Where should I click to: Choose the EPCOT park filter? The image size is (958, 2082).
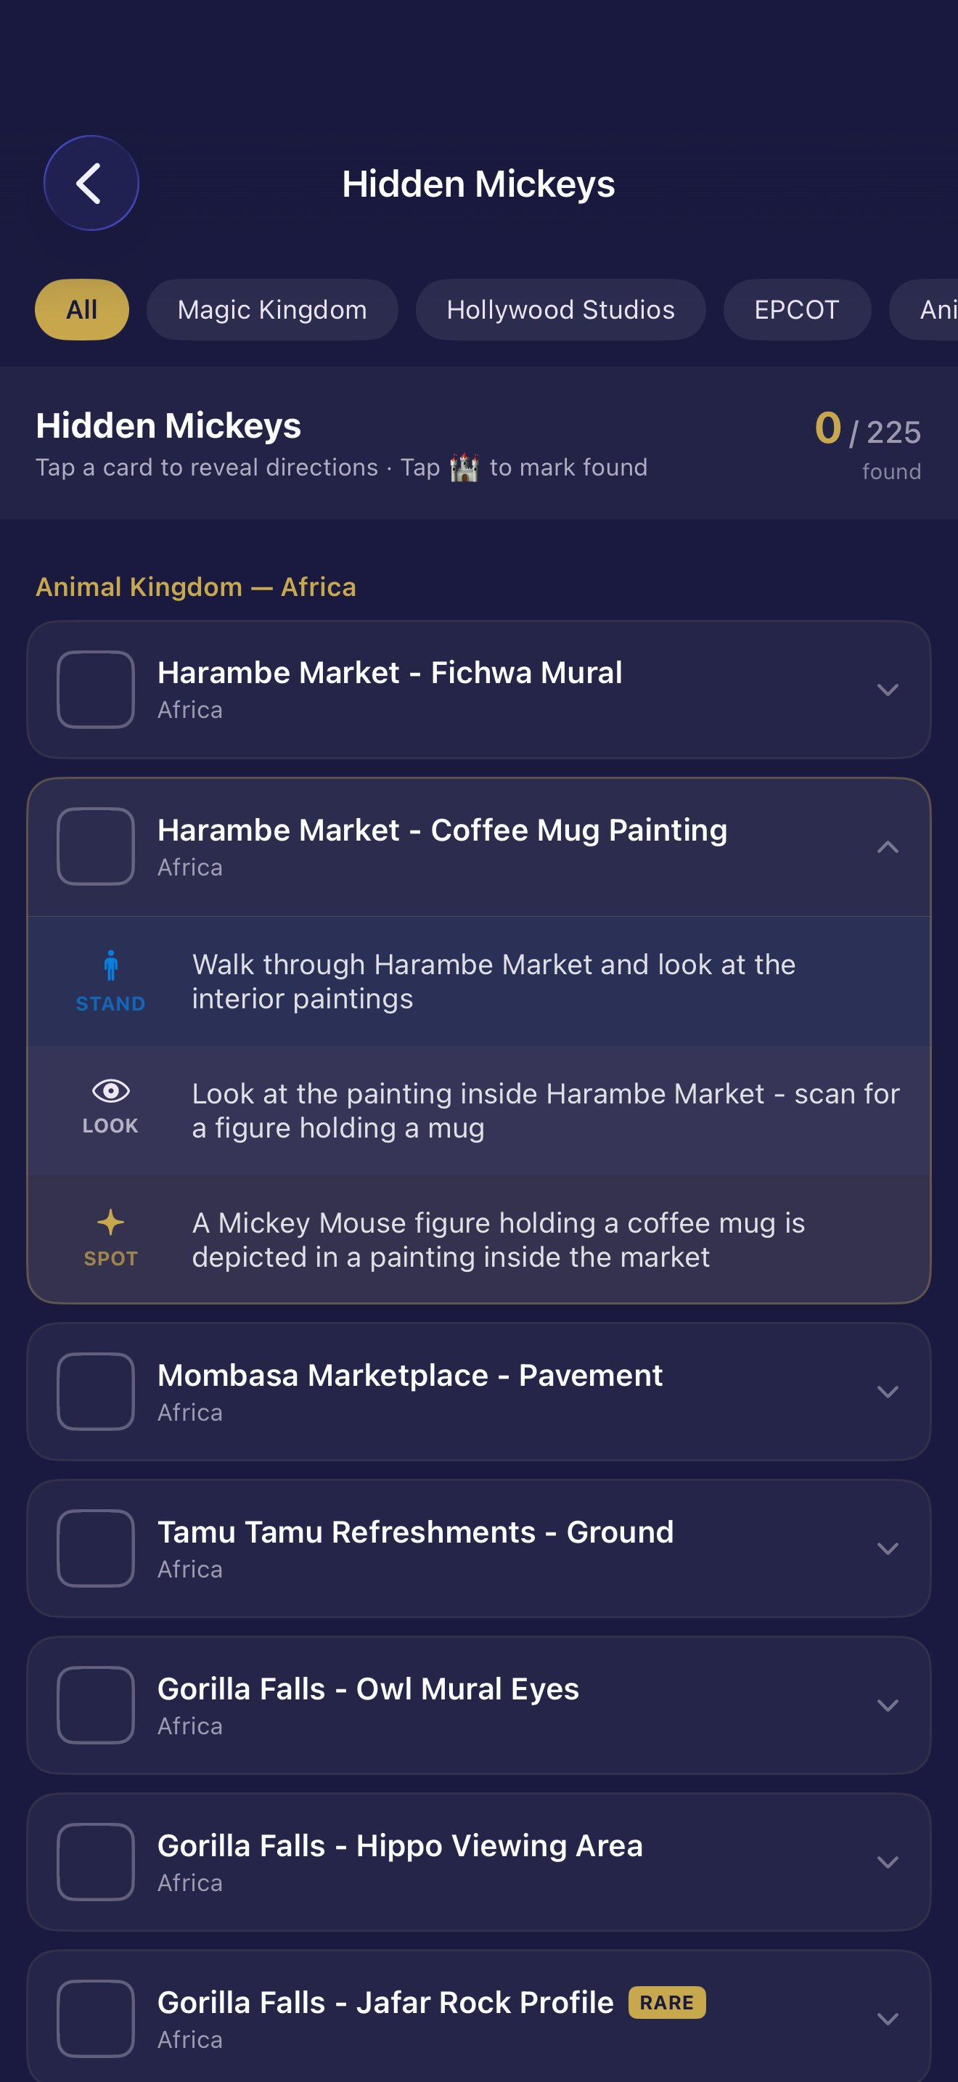(x=796, y=309)
